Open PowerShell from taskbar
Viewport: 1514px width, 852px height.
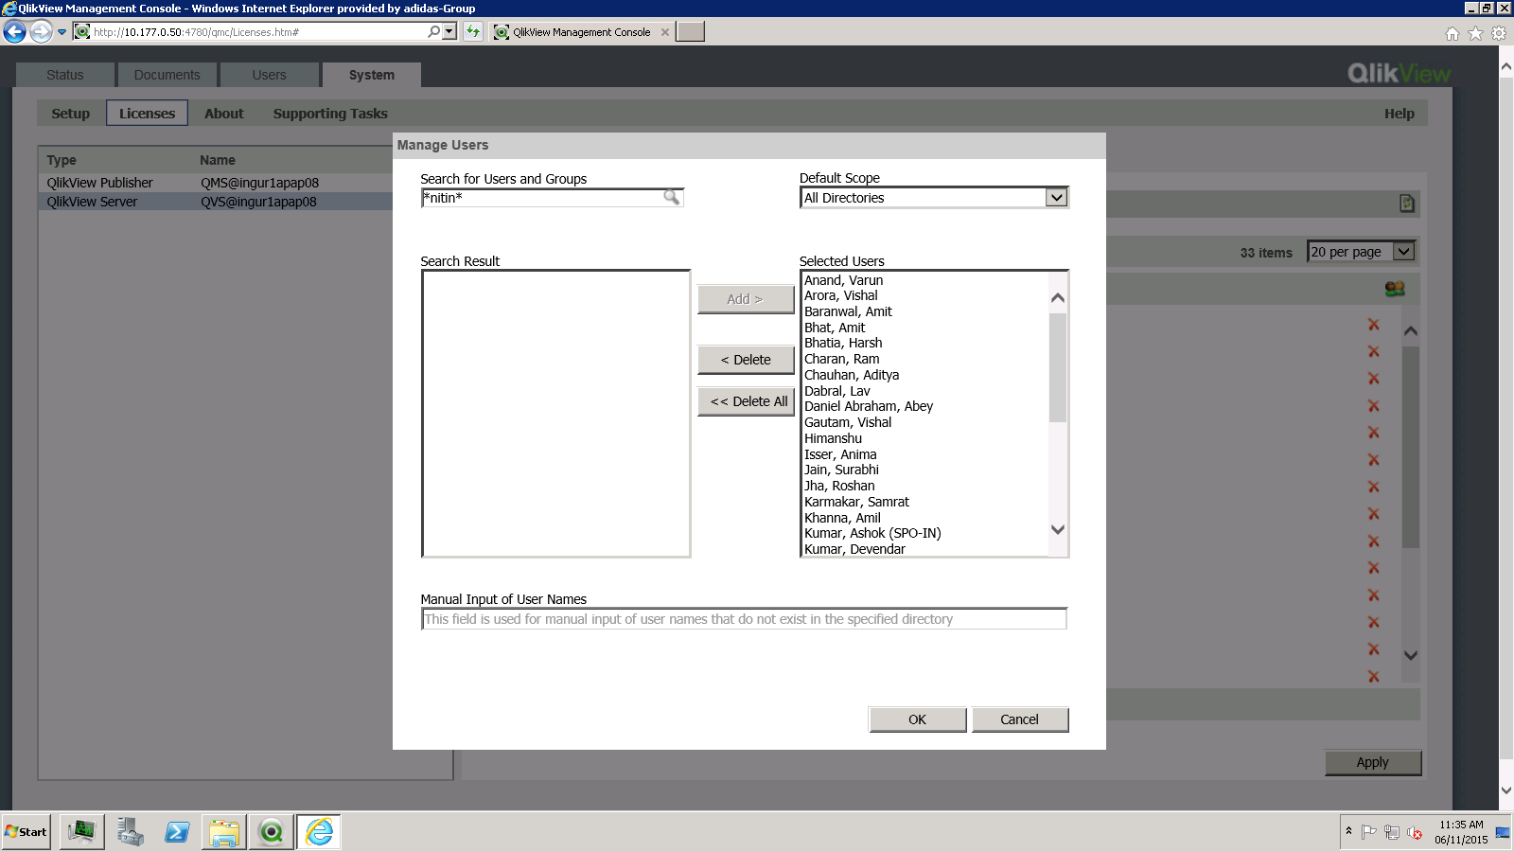(177, 832)
